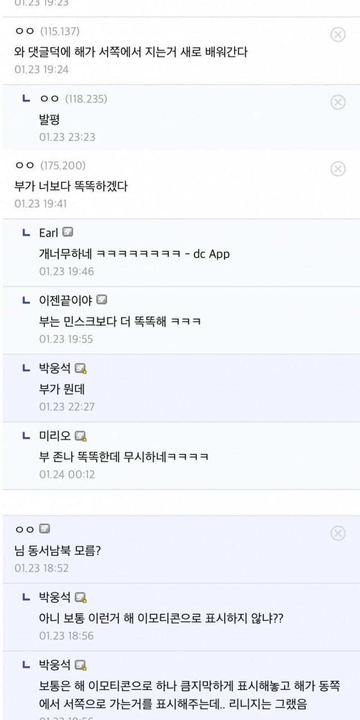
Task: Delete the comment by ㅇㅇ (115.137)
Action: coord(337,35)
